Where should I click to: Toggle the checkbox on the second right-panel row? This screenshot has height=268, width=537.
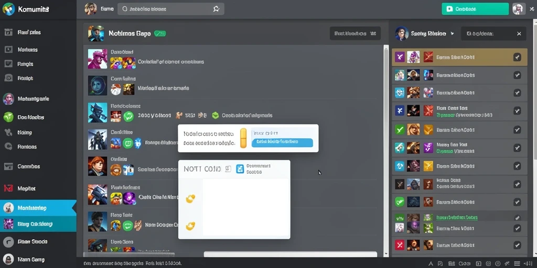(x=517, y=75)
